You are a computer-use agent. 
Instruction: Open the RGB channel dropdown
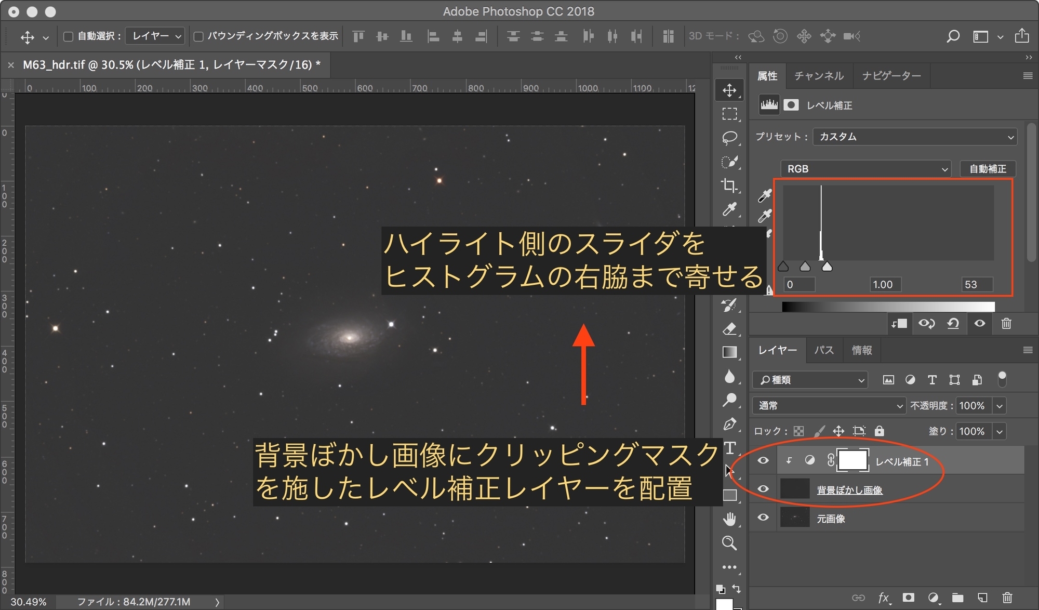tap(865, 168)
